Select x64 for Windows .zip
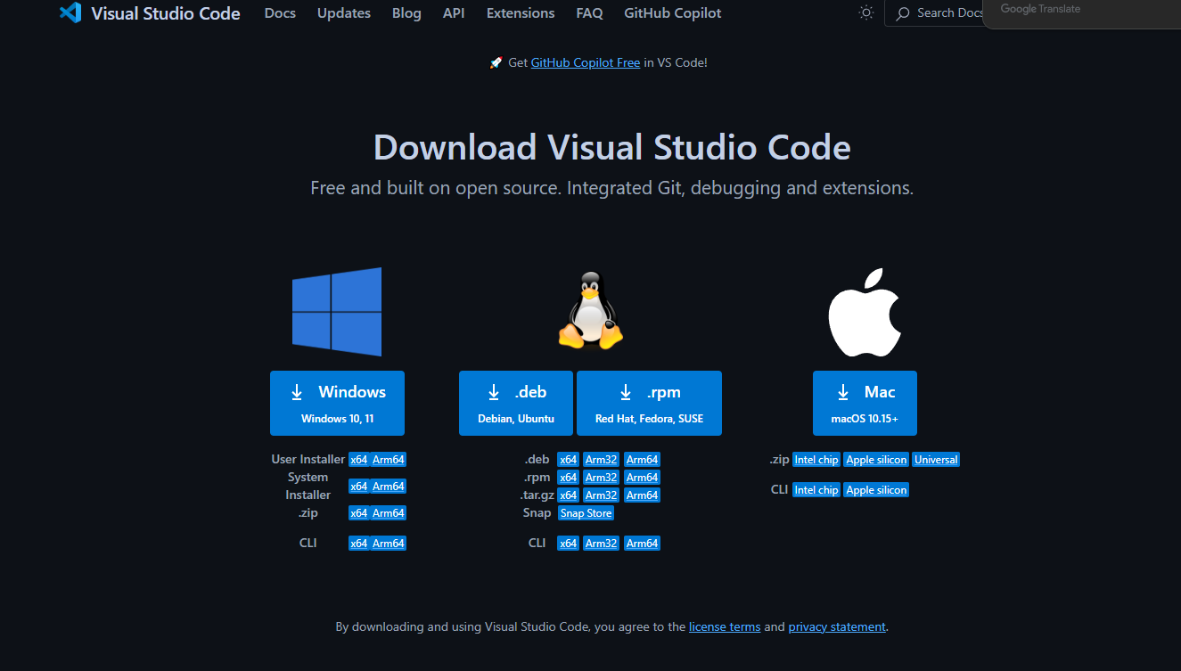This screenshot has width=1181, height=671. [x=359, y=513]
